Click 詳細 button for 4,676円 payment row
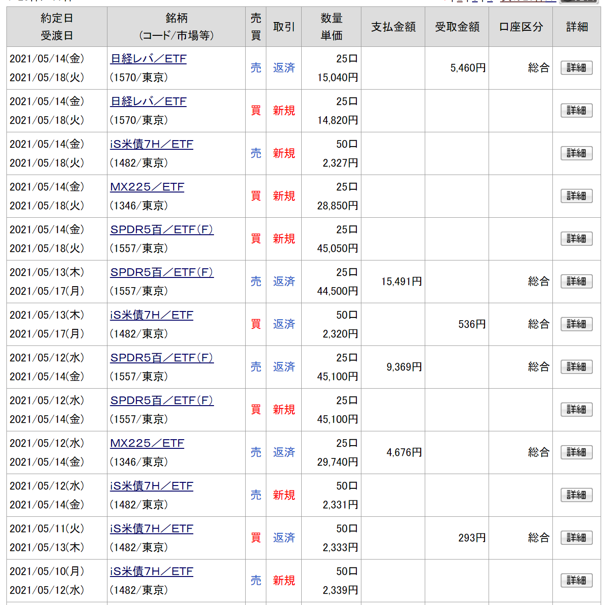 coord(576,452)
